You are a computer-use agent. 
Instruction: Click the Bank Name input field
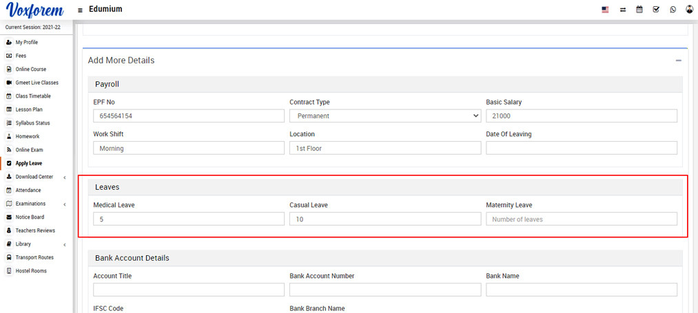click(x=581, y=290)
